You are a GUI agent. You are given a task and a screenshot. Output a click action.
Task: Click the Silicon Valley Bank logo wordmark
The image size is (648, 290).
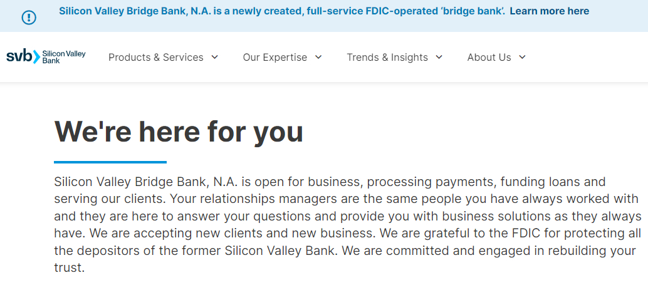coord(64,57)
